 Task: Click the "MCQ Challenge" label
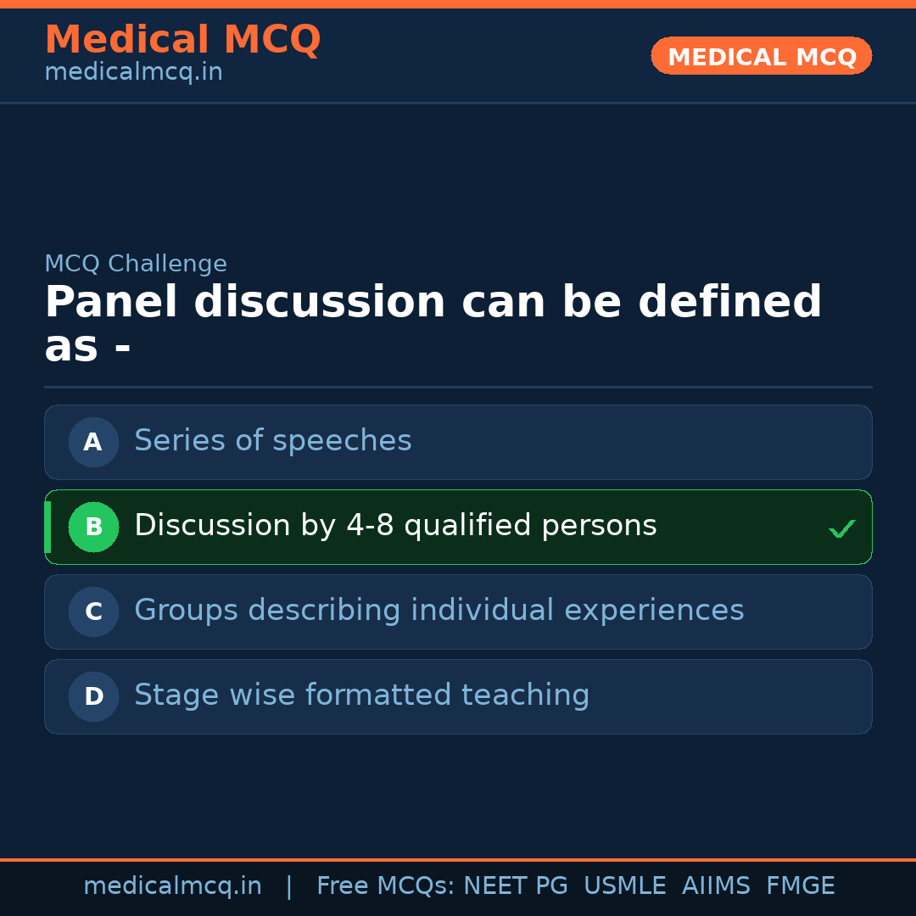coord(136,264)
